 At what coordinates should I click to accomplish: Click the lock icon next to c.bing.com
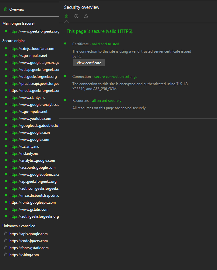pos(5,255)
